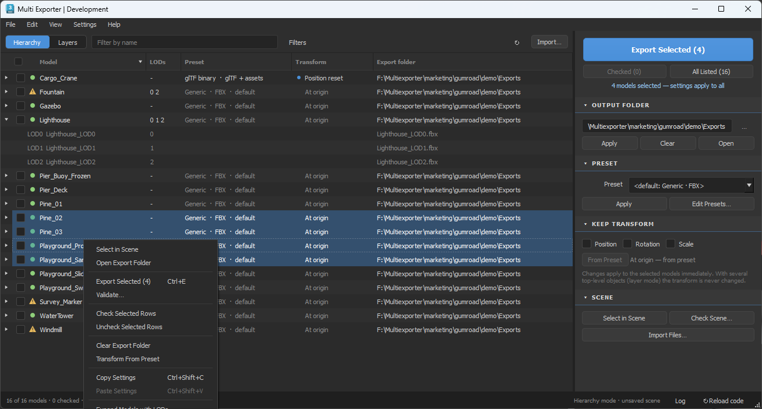Click the green status dot for Cargo_Crane
The height and width of the screenshot is (409, 762).
click(33, 77)
